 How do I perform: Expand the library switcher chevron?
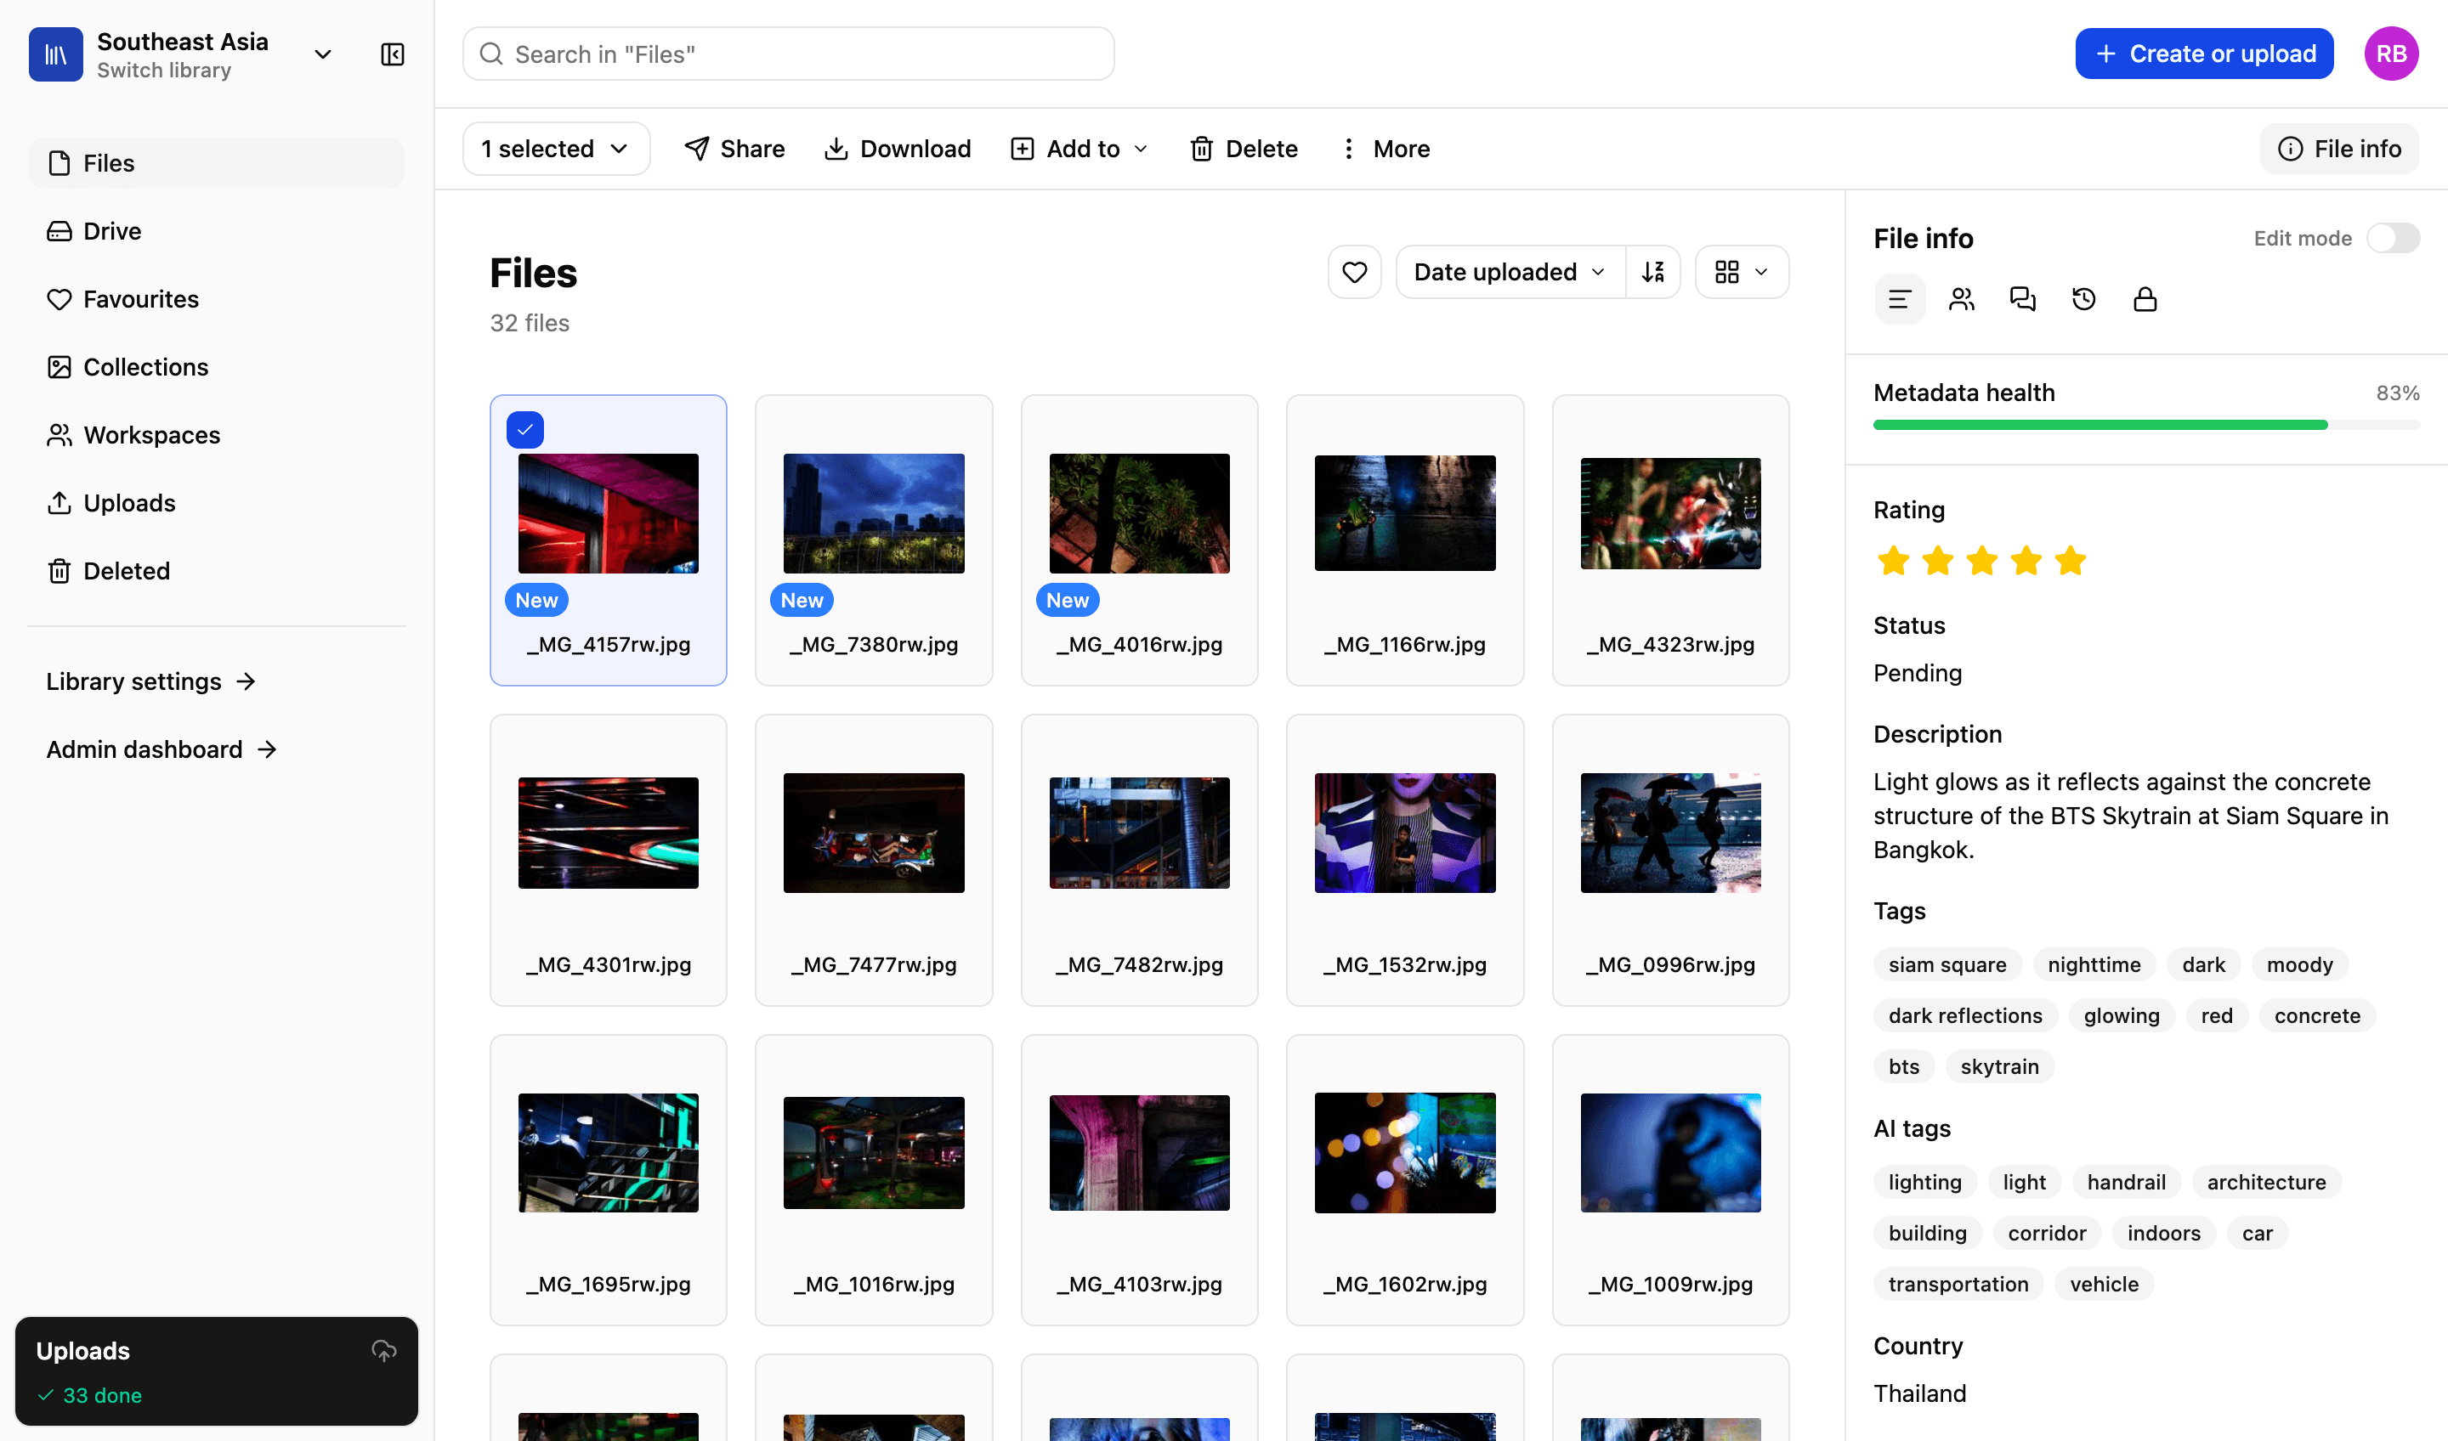pyautogui.click(x=324, y=54)
